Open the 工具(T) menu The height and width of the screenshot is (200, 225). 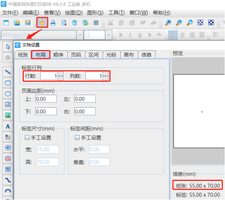coord(117,13)
